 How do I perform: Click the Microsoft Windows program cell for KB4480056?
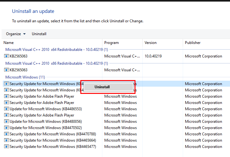(120, 122)
